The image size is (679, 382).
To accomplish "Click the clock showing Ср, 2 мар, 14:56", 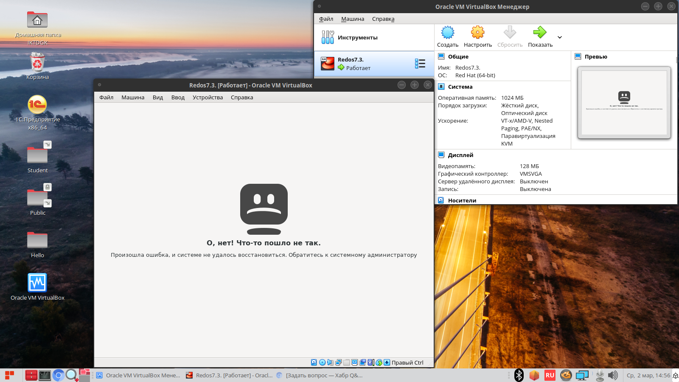I will click(x=648, y=375).
